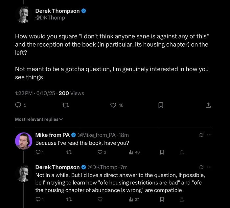
Task: Click reply icon on Mike from PA's comment
Action: click(x=38, y=152)
